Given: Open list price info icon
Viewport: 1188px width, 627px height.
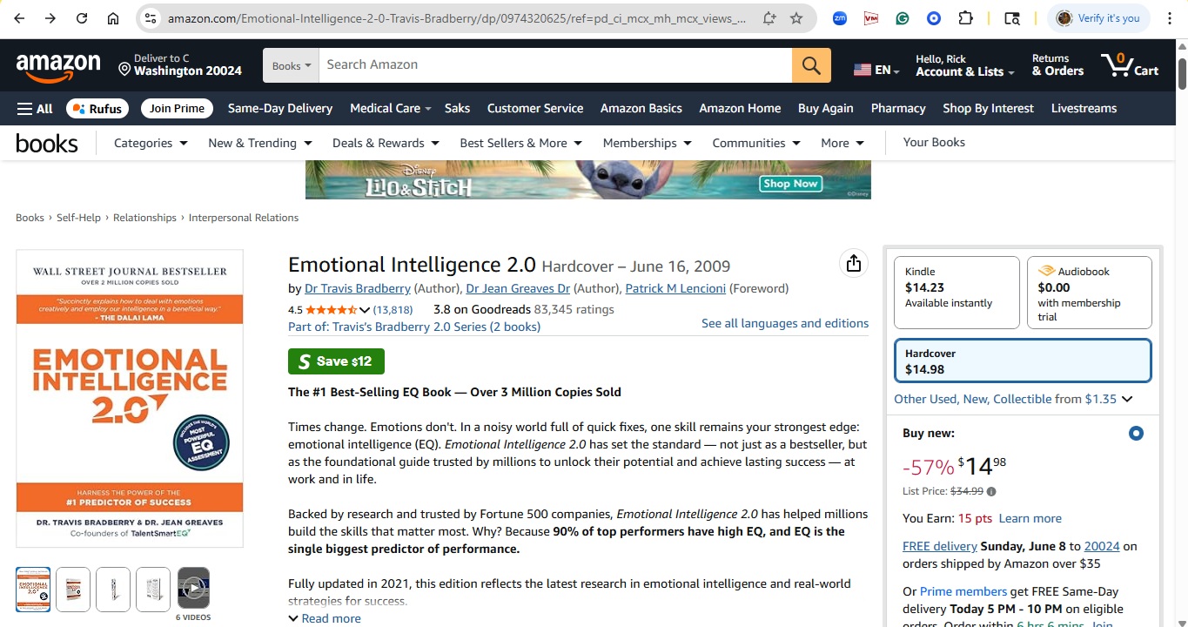Looking at the screenshot, I should pyautogui.click(x=991, y=492).
